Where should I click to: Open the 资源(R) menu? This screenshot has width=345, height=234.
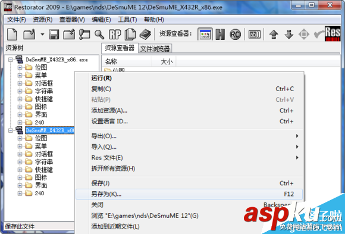43,20
